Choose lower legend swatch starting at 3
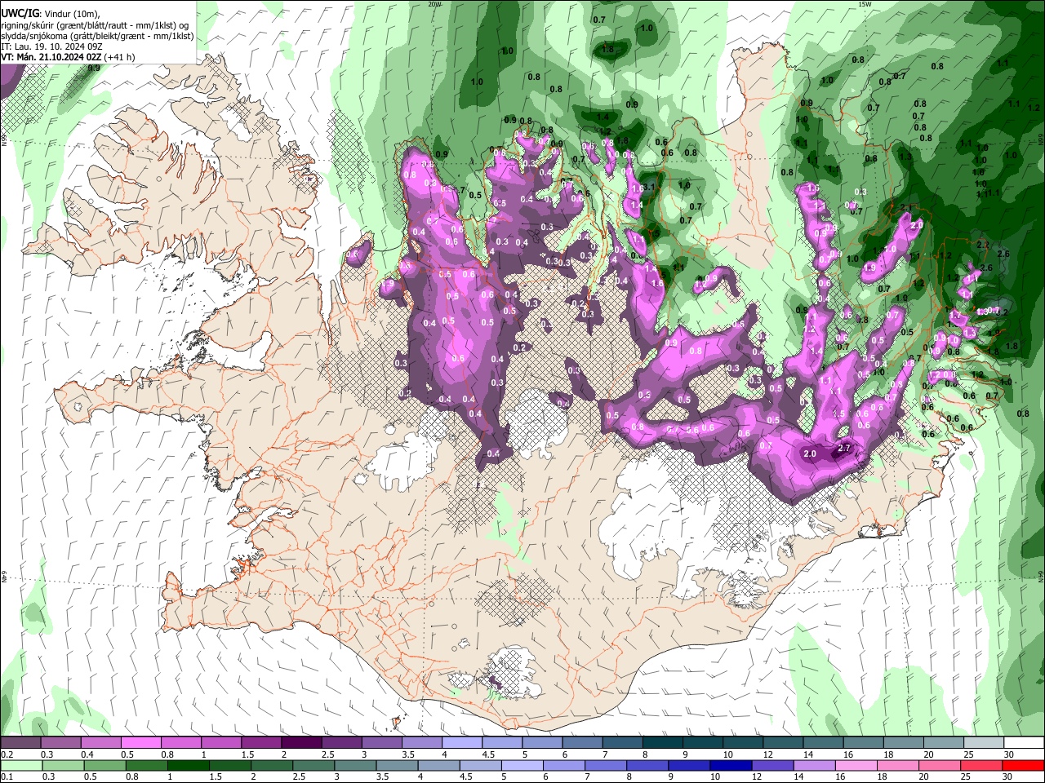 tap(355, 765)
